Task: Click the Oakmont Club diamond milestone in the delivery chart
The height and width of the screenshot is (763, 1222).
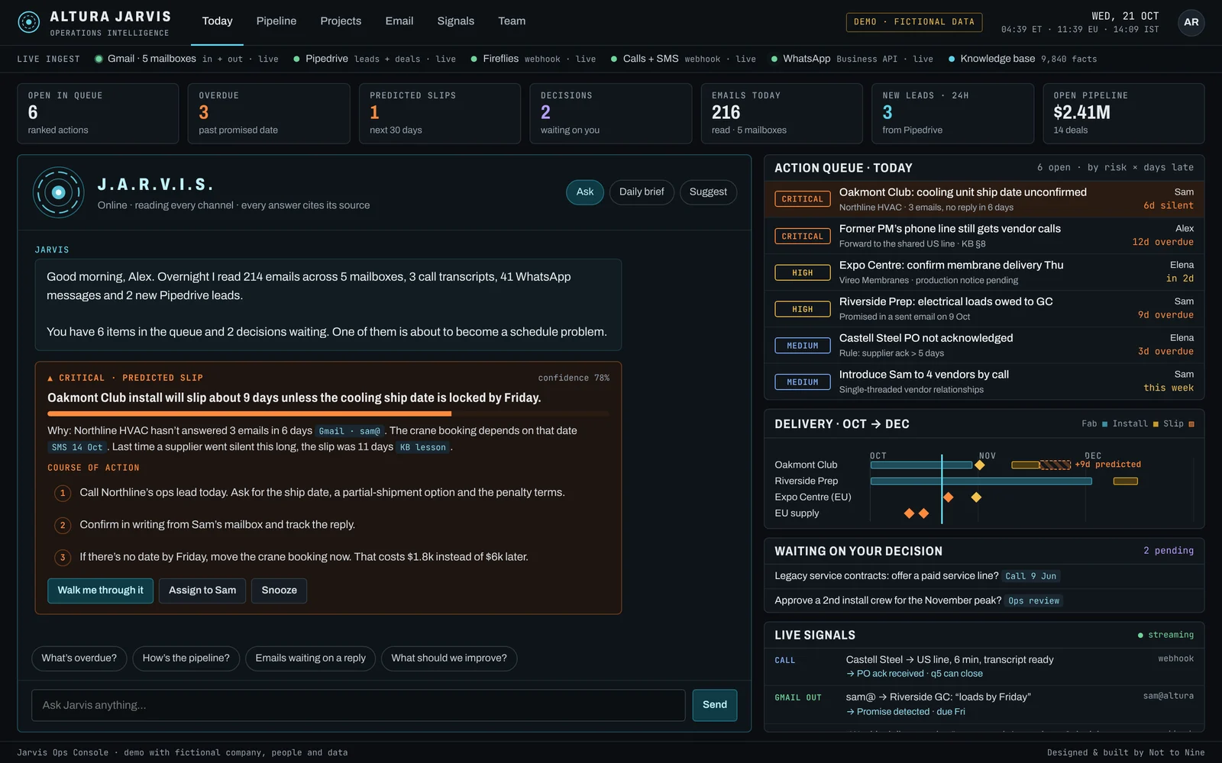Action: 979,465
